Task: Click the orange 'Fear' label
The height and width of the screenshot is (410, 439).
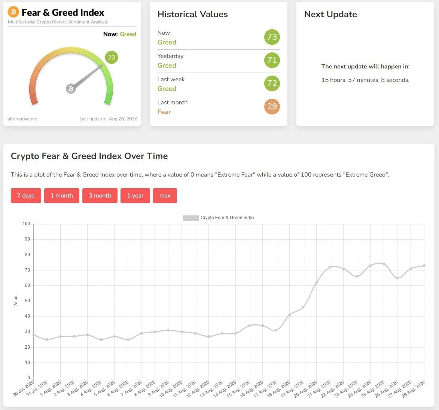Action: (x=164, y=112)
